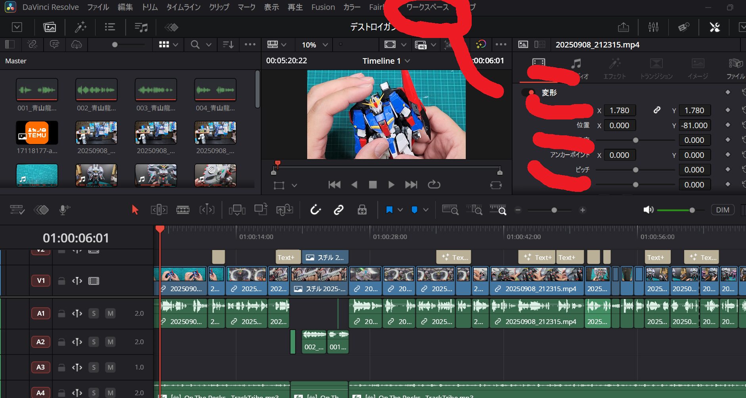Click the Overwrite Clip tool
Image resolution: width=746 pixels, height=398 pixels.
click(261, 209)
